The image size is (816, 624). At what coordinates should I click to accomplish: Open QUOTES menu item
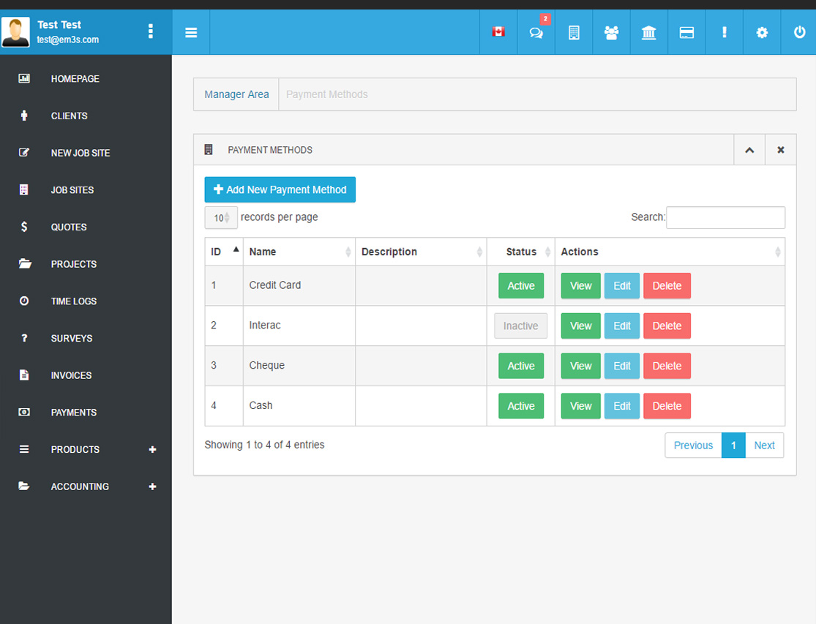coord(69,228)
